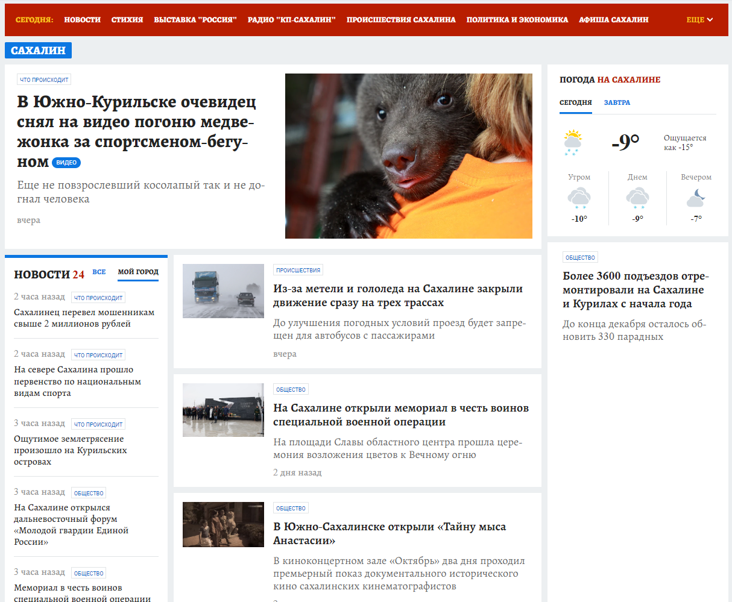Screen dimensions: 732x602
Task: Open АФИША САХАЛИН menu item
Action: (614, 20)
